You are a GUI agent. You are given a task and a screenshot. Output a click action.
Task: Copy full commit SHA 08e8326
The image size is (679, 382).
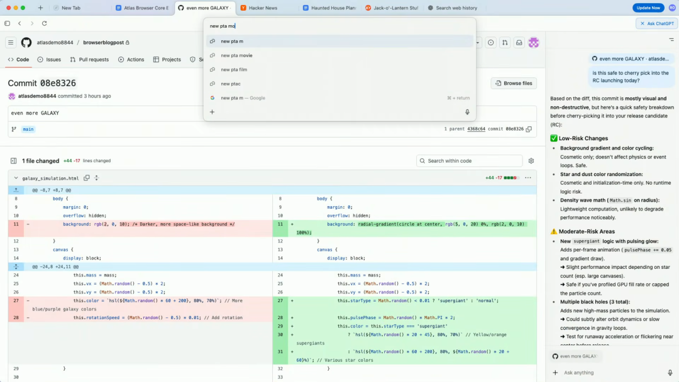pyautogui.click(x=529, y=129)
